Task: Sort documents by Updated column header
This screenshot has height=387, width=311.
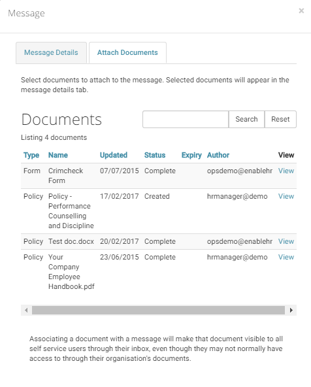Action: point(114,155)
